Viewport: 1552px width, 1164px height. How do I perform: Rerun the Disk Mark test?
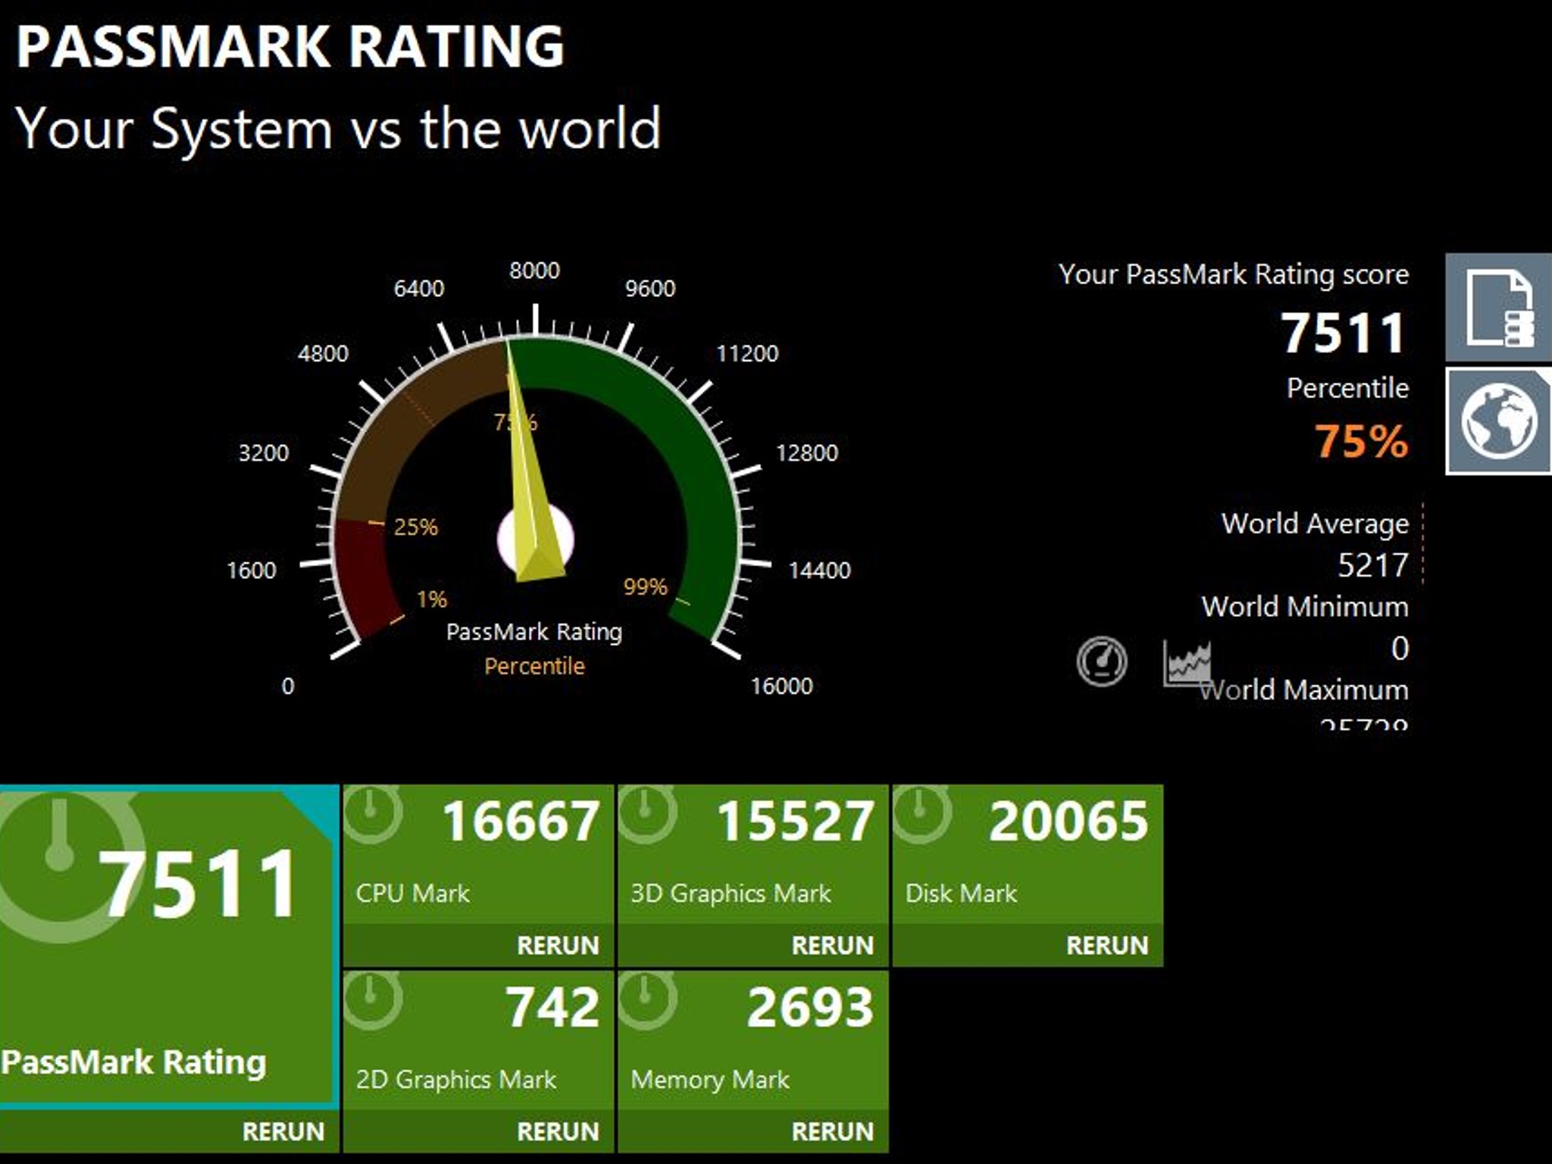[1106, 945]
